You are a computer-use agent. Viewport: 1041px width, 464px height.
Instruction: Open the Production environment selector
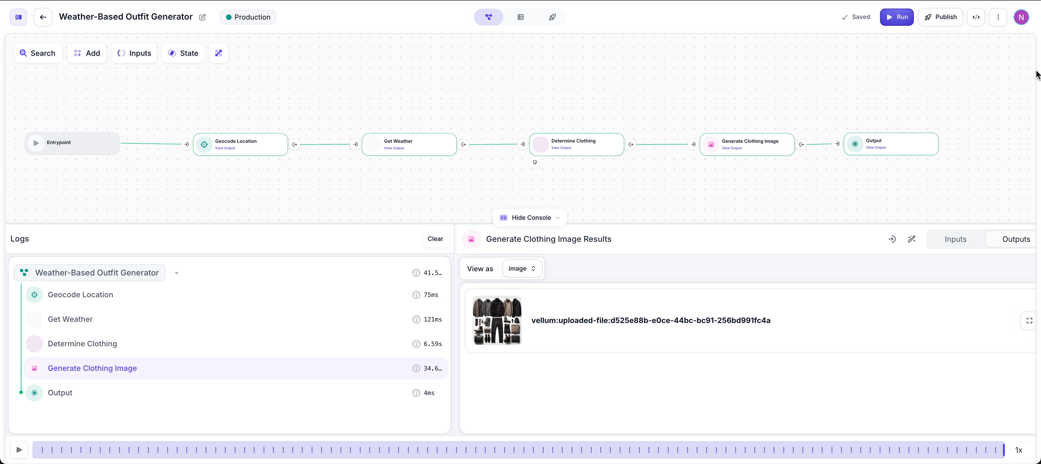248,17
